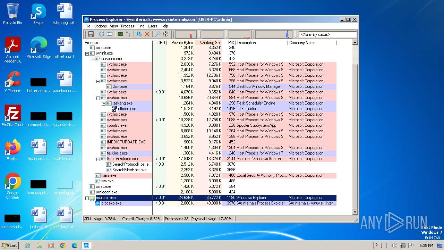Select the lsm.exe process row

[210, 181]
